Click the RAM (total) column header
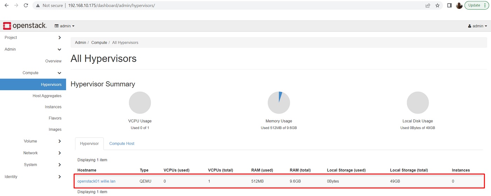This screenshot has width=491, height=196. pyautogui.click(x=300, y=170)
